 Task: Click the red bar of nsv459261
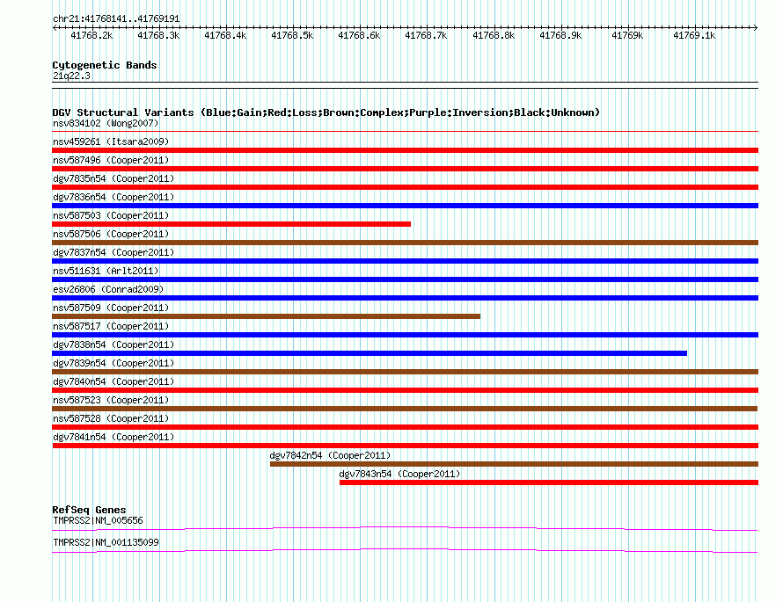point(405,150)
